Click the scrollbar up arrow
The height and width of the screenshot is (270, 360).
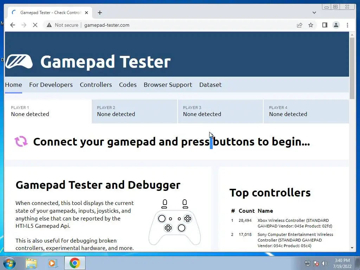[352, 35]
